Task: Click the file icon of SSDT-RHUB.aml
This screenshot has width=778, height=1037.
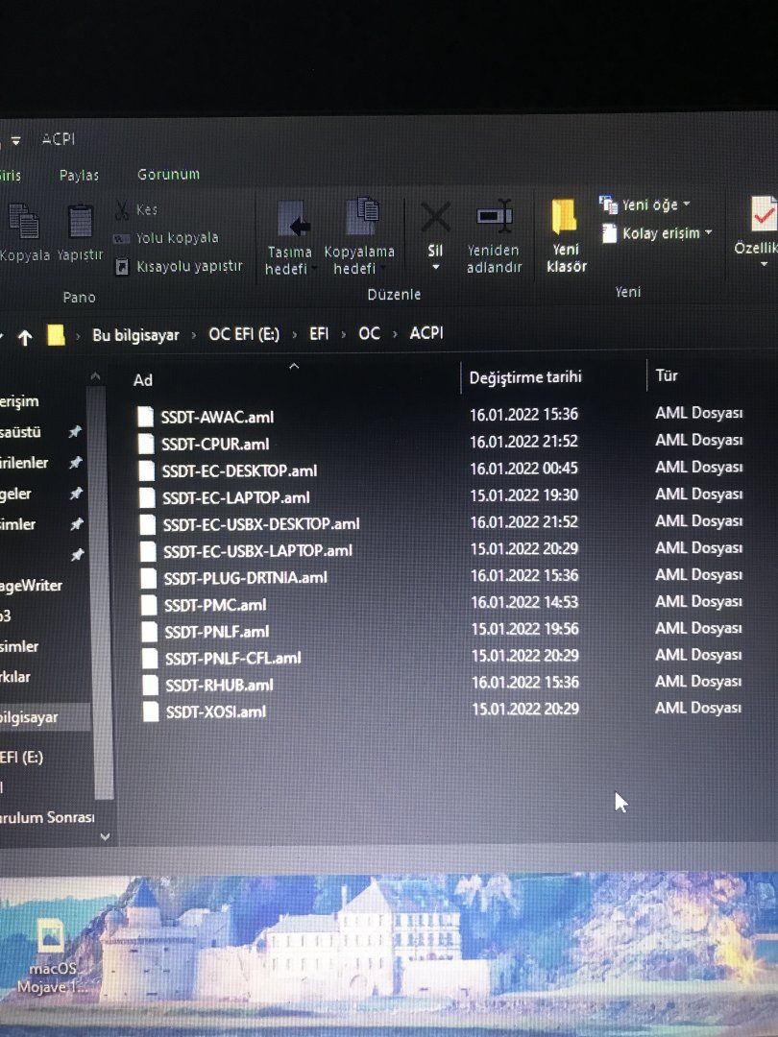Action: click(x=150, y=686)
